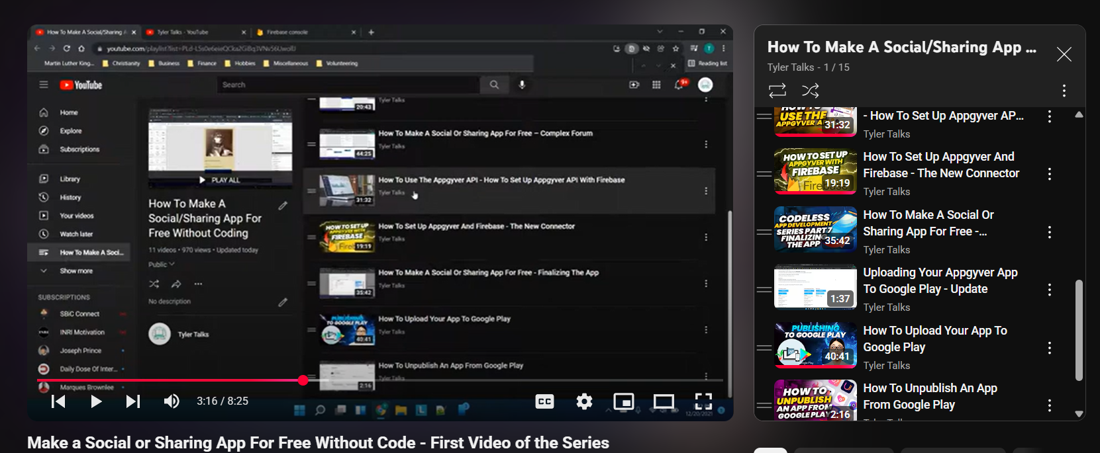Click Tyler Talks under How To Set Up Appgyver AP... item
1100x453 pixels.
pyautogui.click(x=886, y=134)
